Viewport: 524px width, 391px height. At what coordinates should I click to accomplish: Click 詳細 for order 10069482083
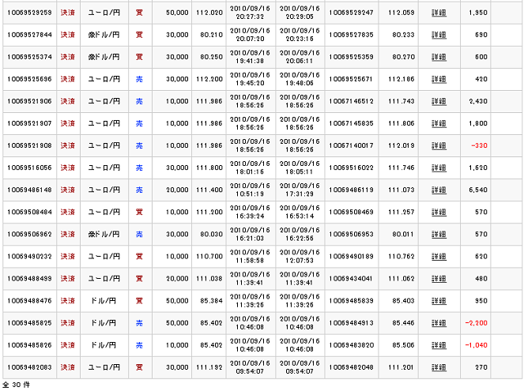(439, 367)
